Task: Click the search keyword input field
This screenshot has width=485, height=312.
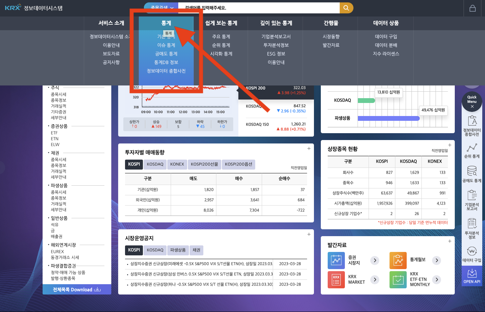Action: 259,8
